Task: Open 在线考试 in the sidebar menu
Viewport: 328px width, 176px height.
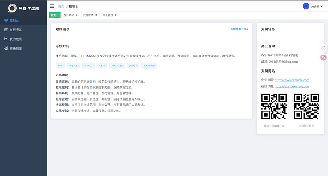Action: tap(23, 30)
